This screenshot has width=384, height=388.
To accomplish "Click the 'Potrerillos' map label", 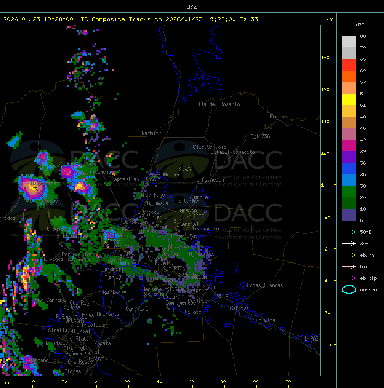I will tap(77, 254).
